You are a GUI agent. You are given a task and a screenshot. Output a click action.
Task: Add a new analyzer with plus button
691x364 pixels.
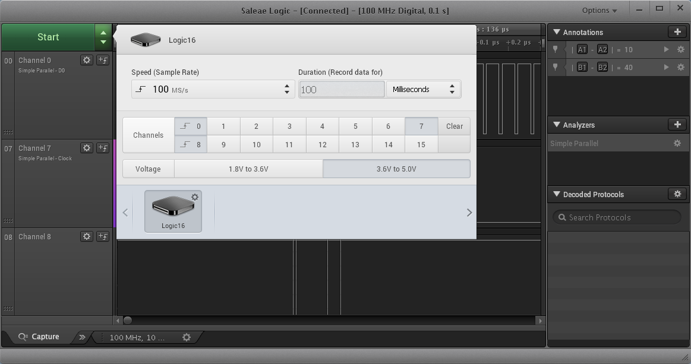click(677, 125)
